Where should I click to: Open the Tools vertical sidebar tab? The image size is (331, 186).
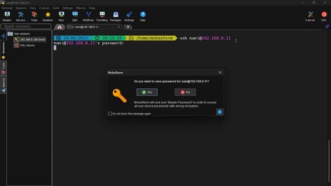pos(4,68)
